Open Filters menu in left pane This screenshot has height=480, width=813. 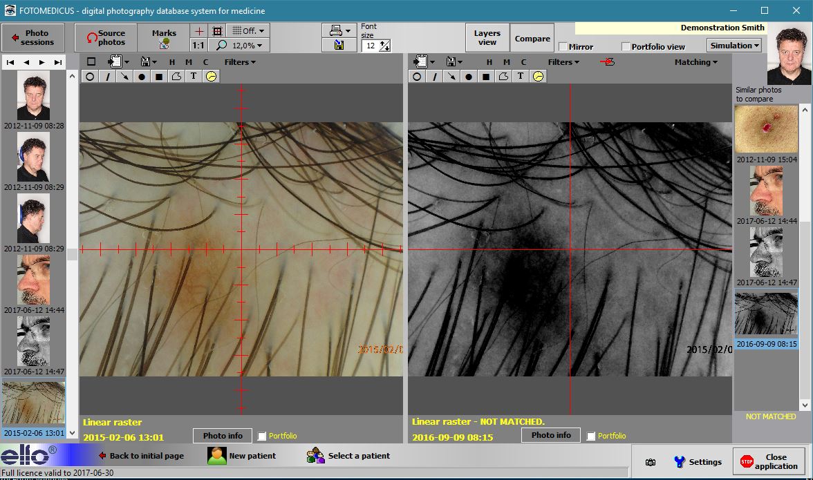pyautogui.click(x=240, y=62)
